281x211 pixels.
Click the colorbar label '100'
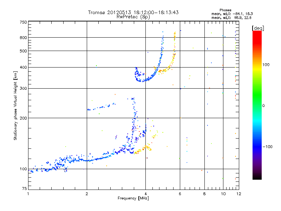coord(266,65)
